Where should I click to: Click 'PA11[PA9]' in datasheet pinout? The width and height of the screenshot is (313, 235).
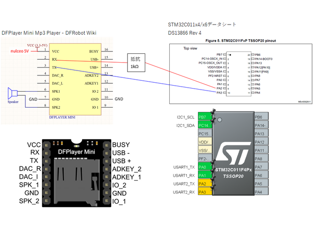click(262, 72)
